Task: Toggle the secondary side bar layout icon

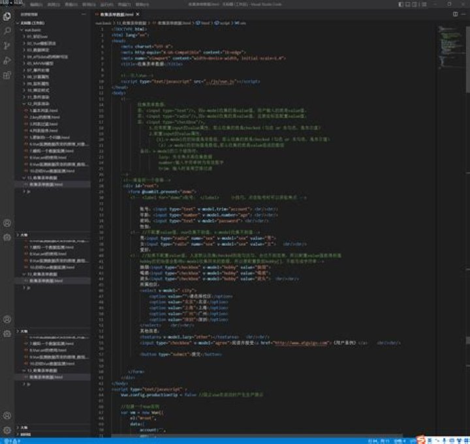Action: click(x=415, y=4)
